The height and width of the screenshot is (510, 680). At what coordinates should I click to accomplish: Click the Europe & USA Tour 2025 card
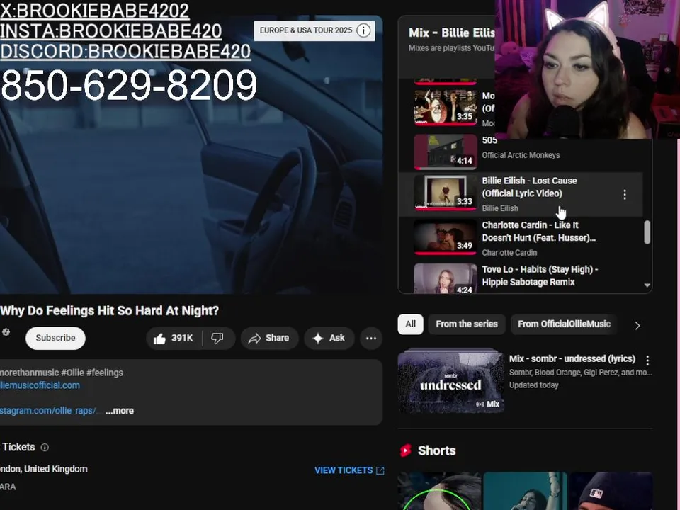click(314, 30)
